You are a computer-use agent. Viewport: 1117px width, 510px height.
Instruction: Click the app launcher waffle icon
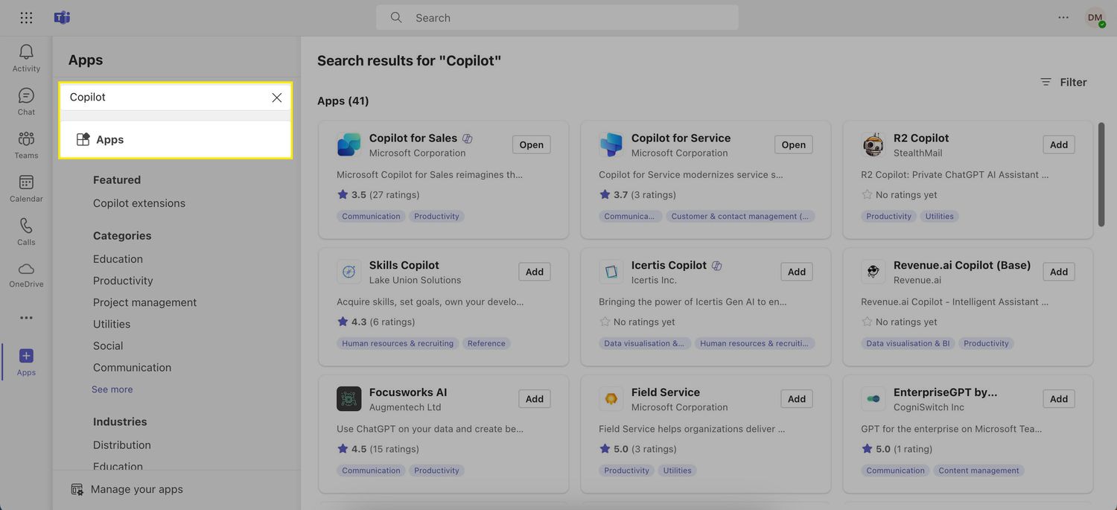click(26, 18)
